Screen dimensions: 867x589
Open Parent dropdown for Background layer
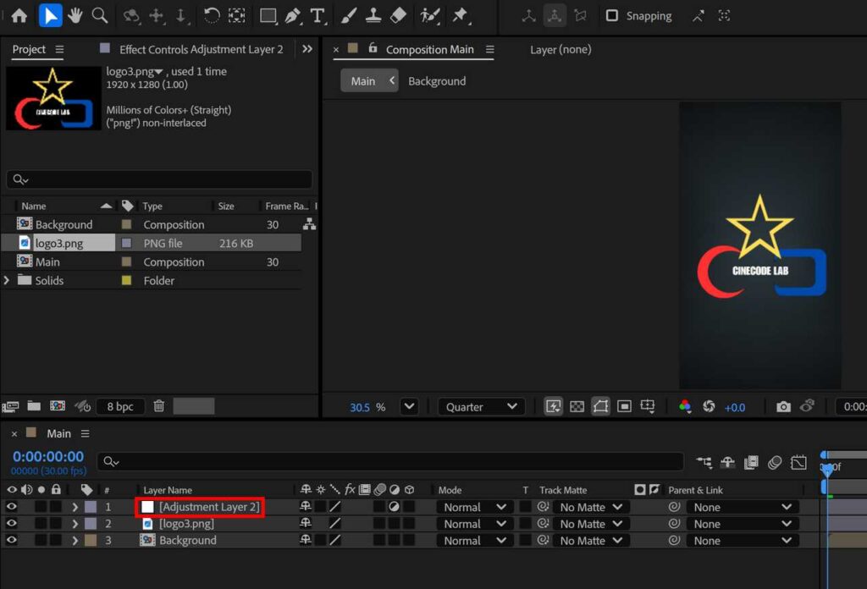(x=743, y=541)
